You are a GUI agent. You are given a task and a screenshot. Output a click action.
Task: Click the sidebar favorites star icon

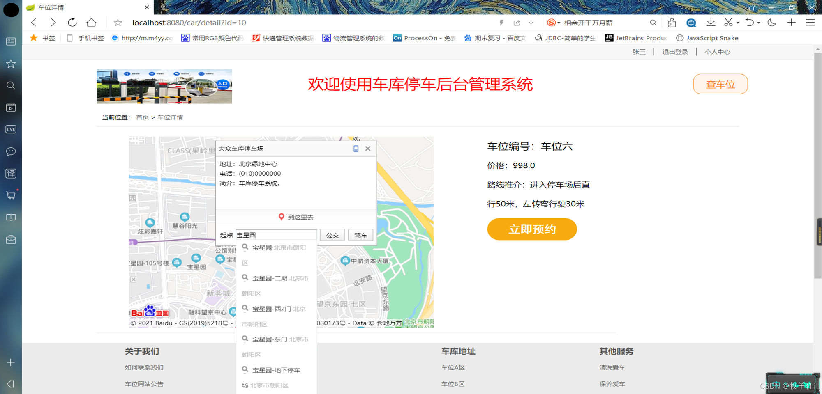[11, 64]
